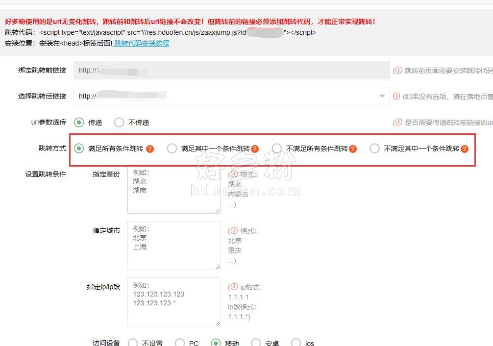The width and height of the screenshot is (493, 346).
Task: Select the ios device radio button
Action: tap(296, 343)
